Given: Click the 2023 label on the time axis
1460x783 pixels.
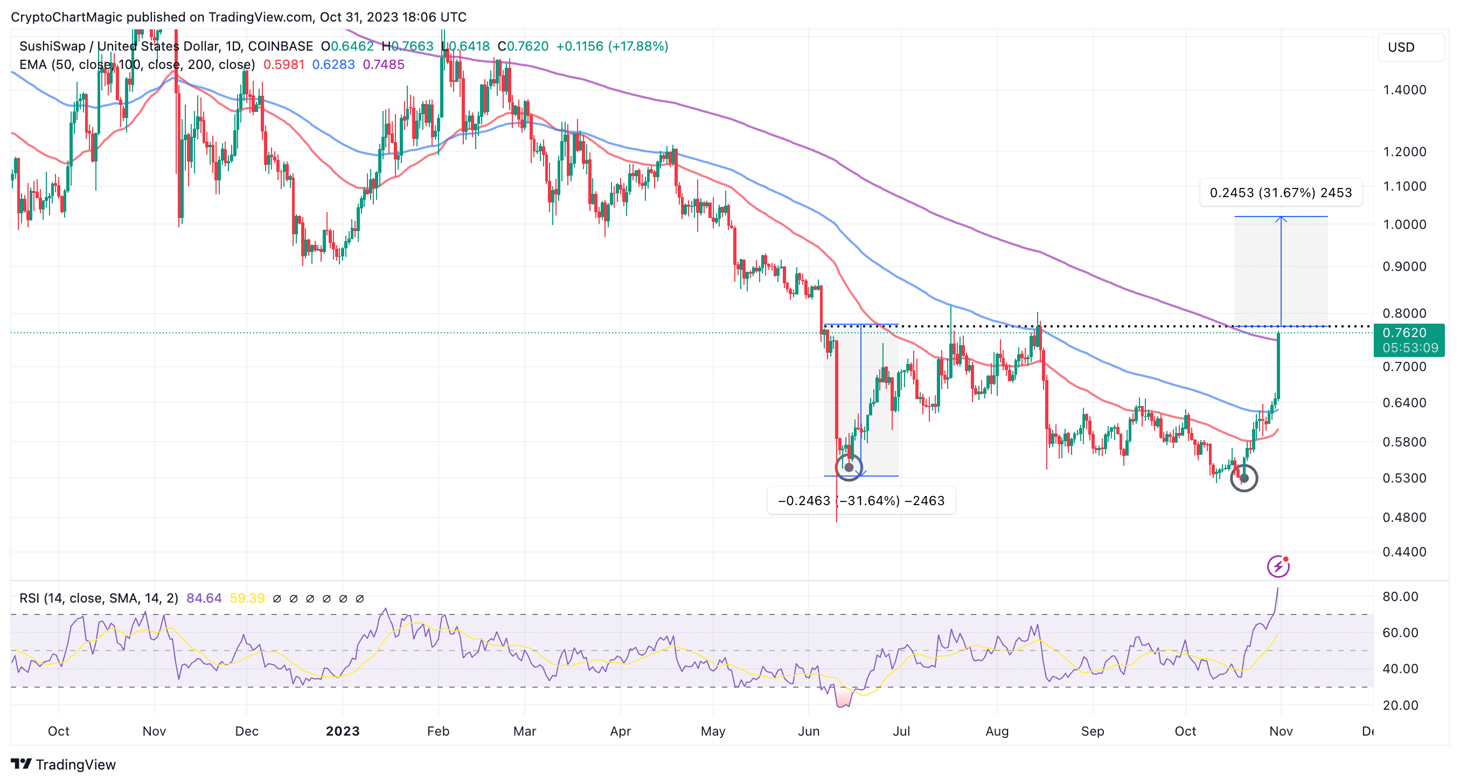Looking at the screenshot, I should point(342,731).
